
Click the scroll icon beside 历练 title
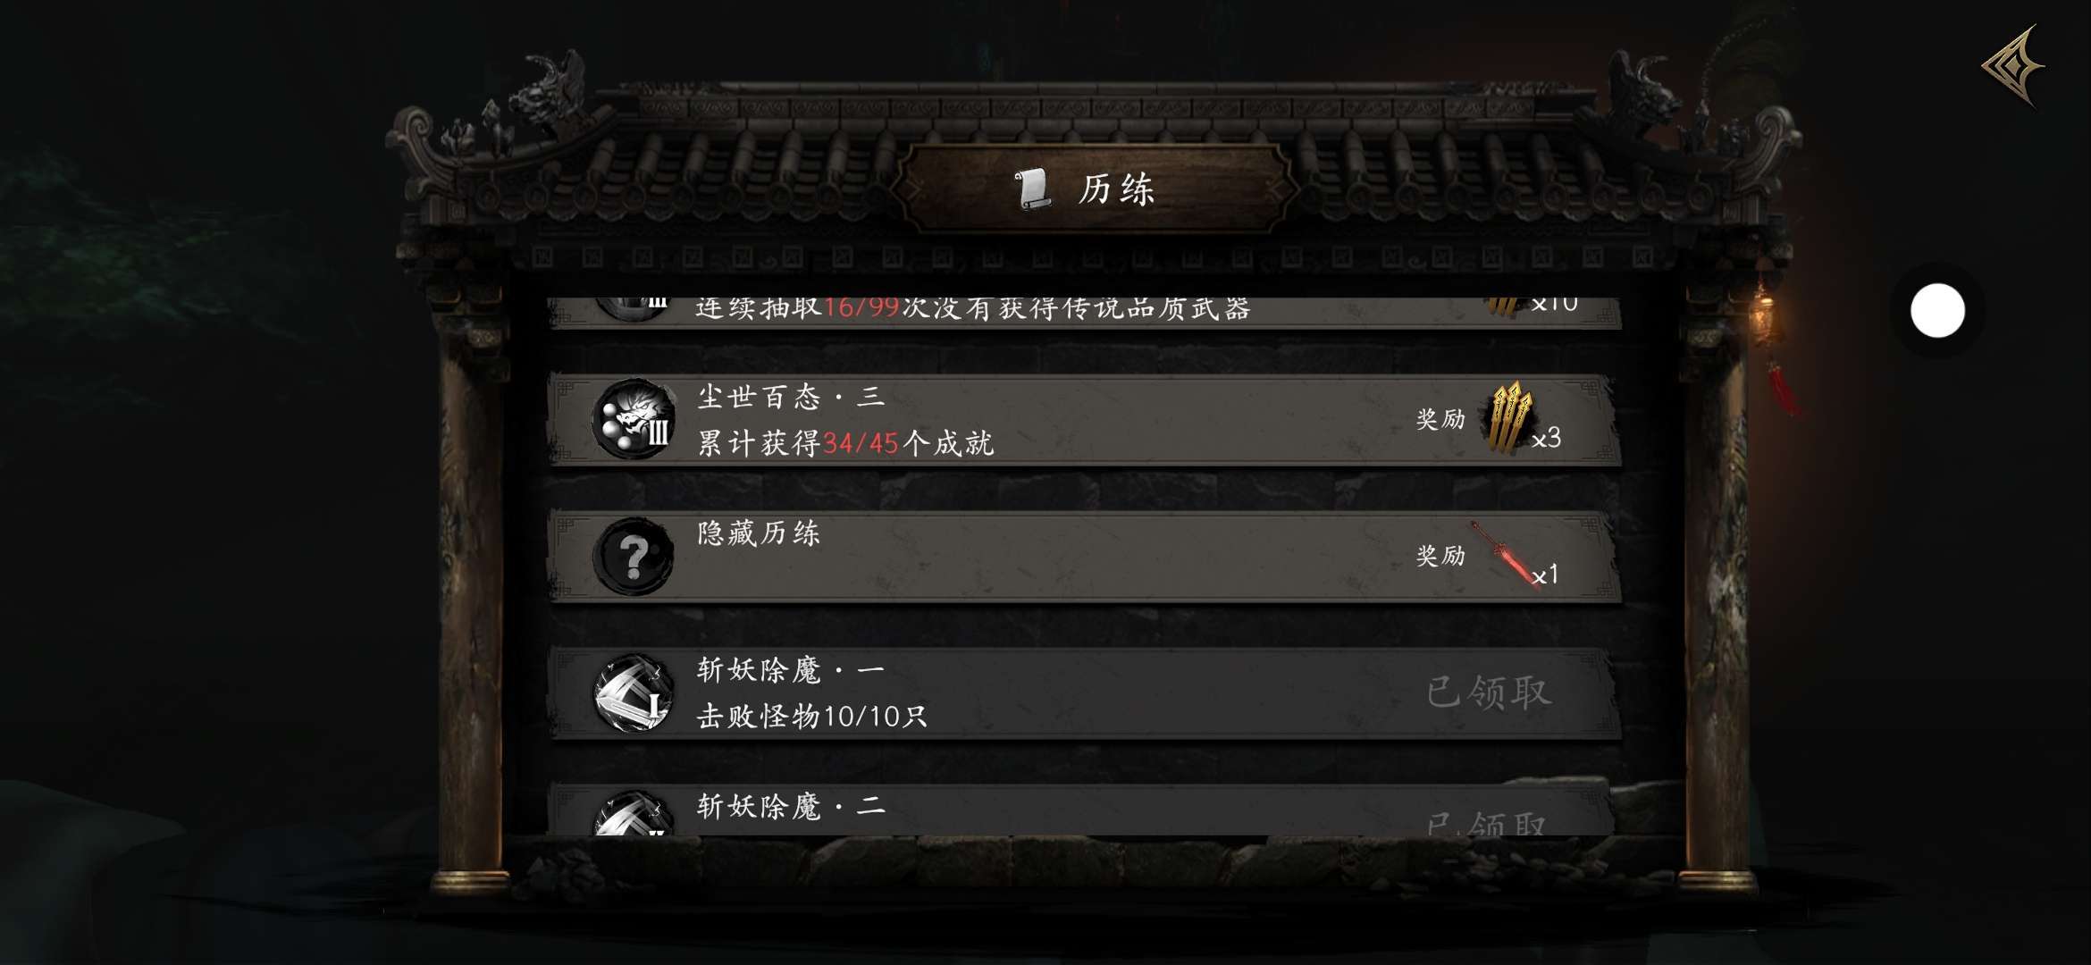click(x=1033, y=189)
